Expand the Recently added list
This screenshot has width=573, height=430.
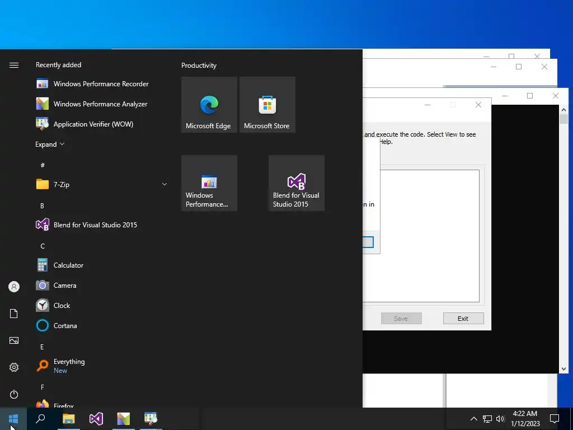point(50,144)
